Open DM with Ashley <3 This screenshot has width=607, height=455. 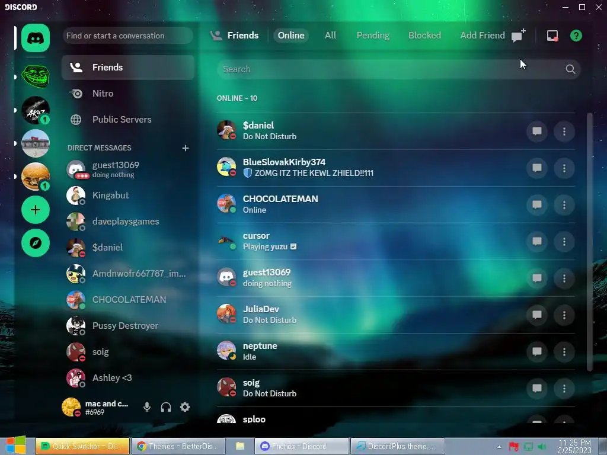click(x=128, y=377)
